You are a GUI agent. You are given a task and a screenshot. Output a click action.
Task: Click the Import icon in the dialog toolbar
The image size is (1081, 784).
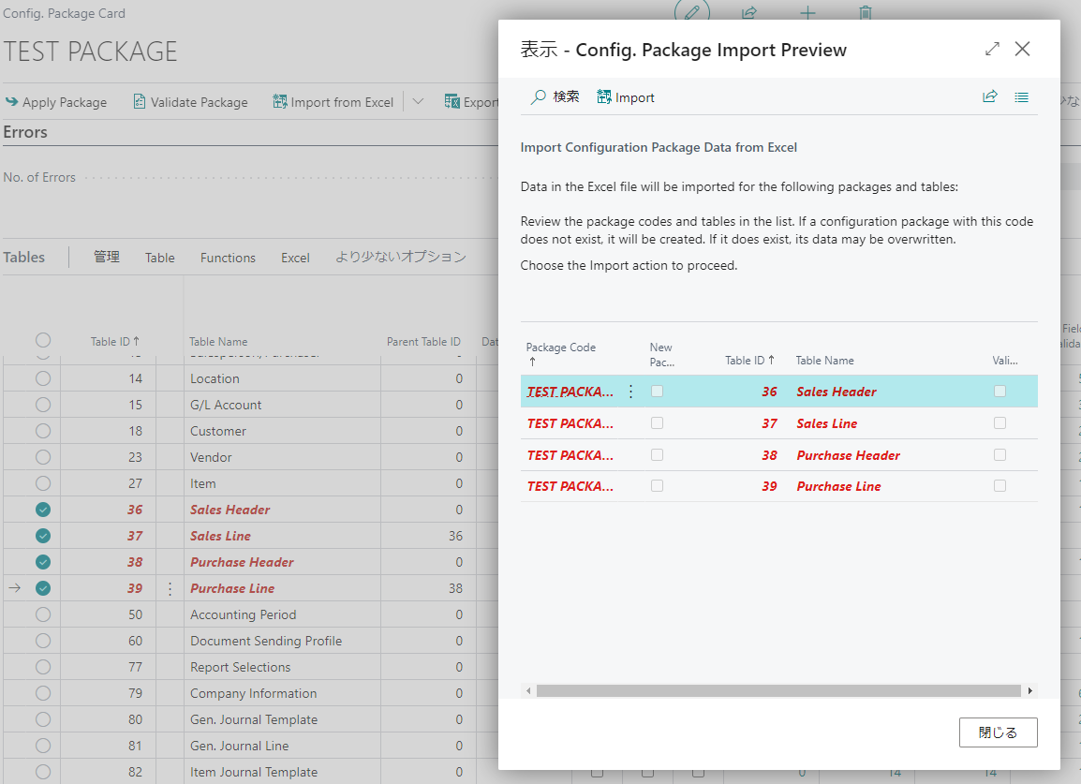[625, 96]
